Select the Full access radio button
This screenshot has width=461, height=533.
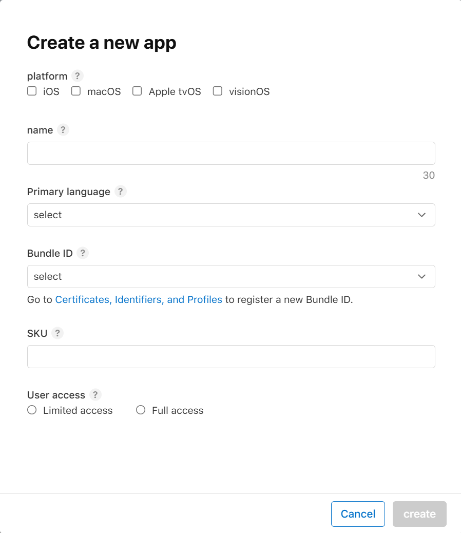141,410
